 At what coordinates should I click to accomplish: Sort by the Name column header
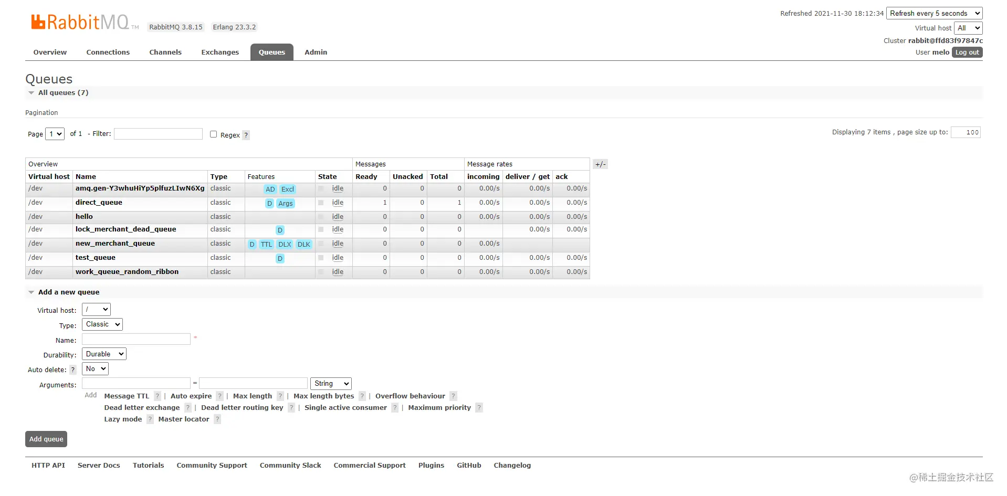click(86, 177)
